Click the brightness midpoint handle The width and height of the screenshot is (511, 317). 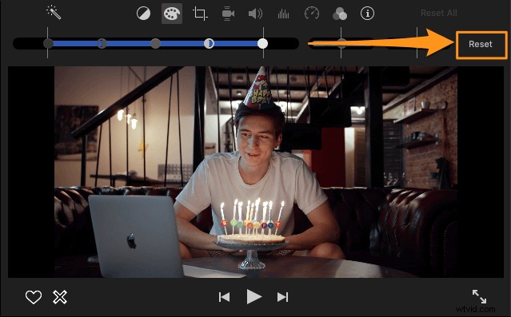[155, 43]
